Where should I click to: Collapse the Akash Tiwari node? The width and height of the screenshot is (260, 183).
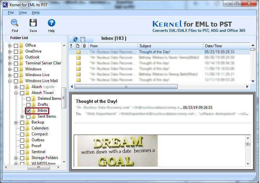click(x=16, y=93)
